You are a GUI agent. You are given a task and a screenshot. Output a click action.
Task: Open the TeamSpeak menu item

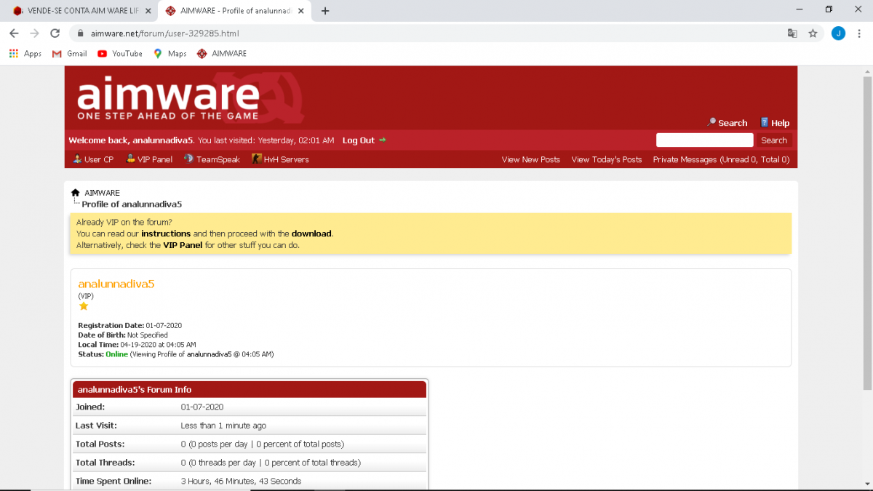[212, 159]
